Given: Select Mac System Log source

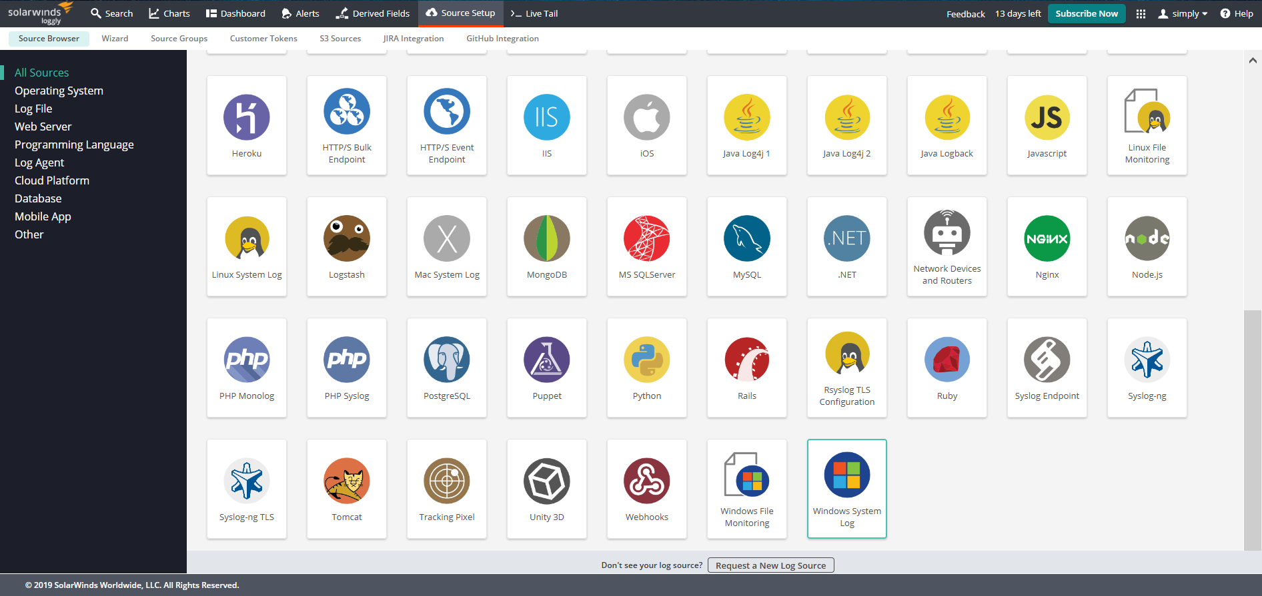Looking at the screenshot, I should click(447, 246).
